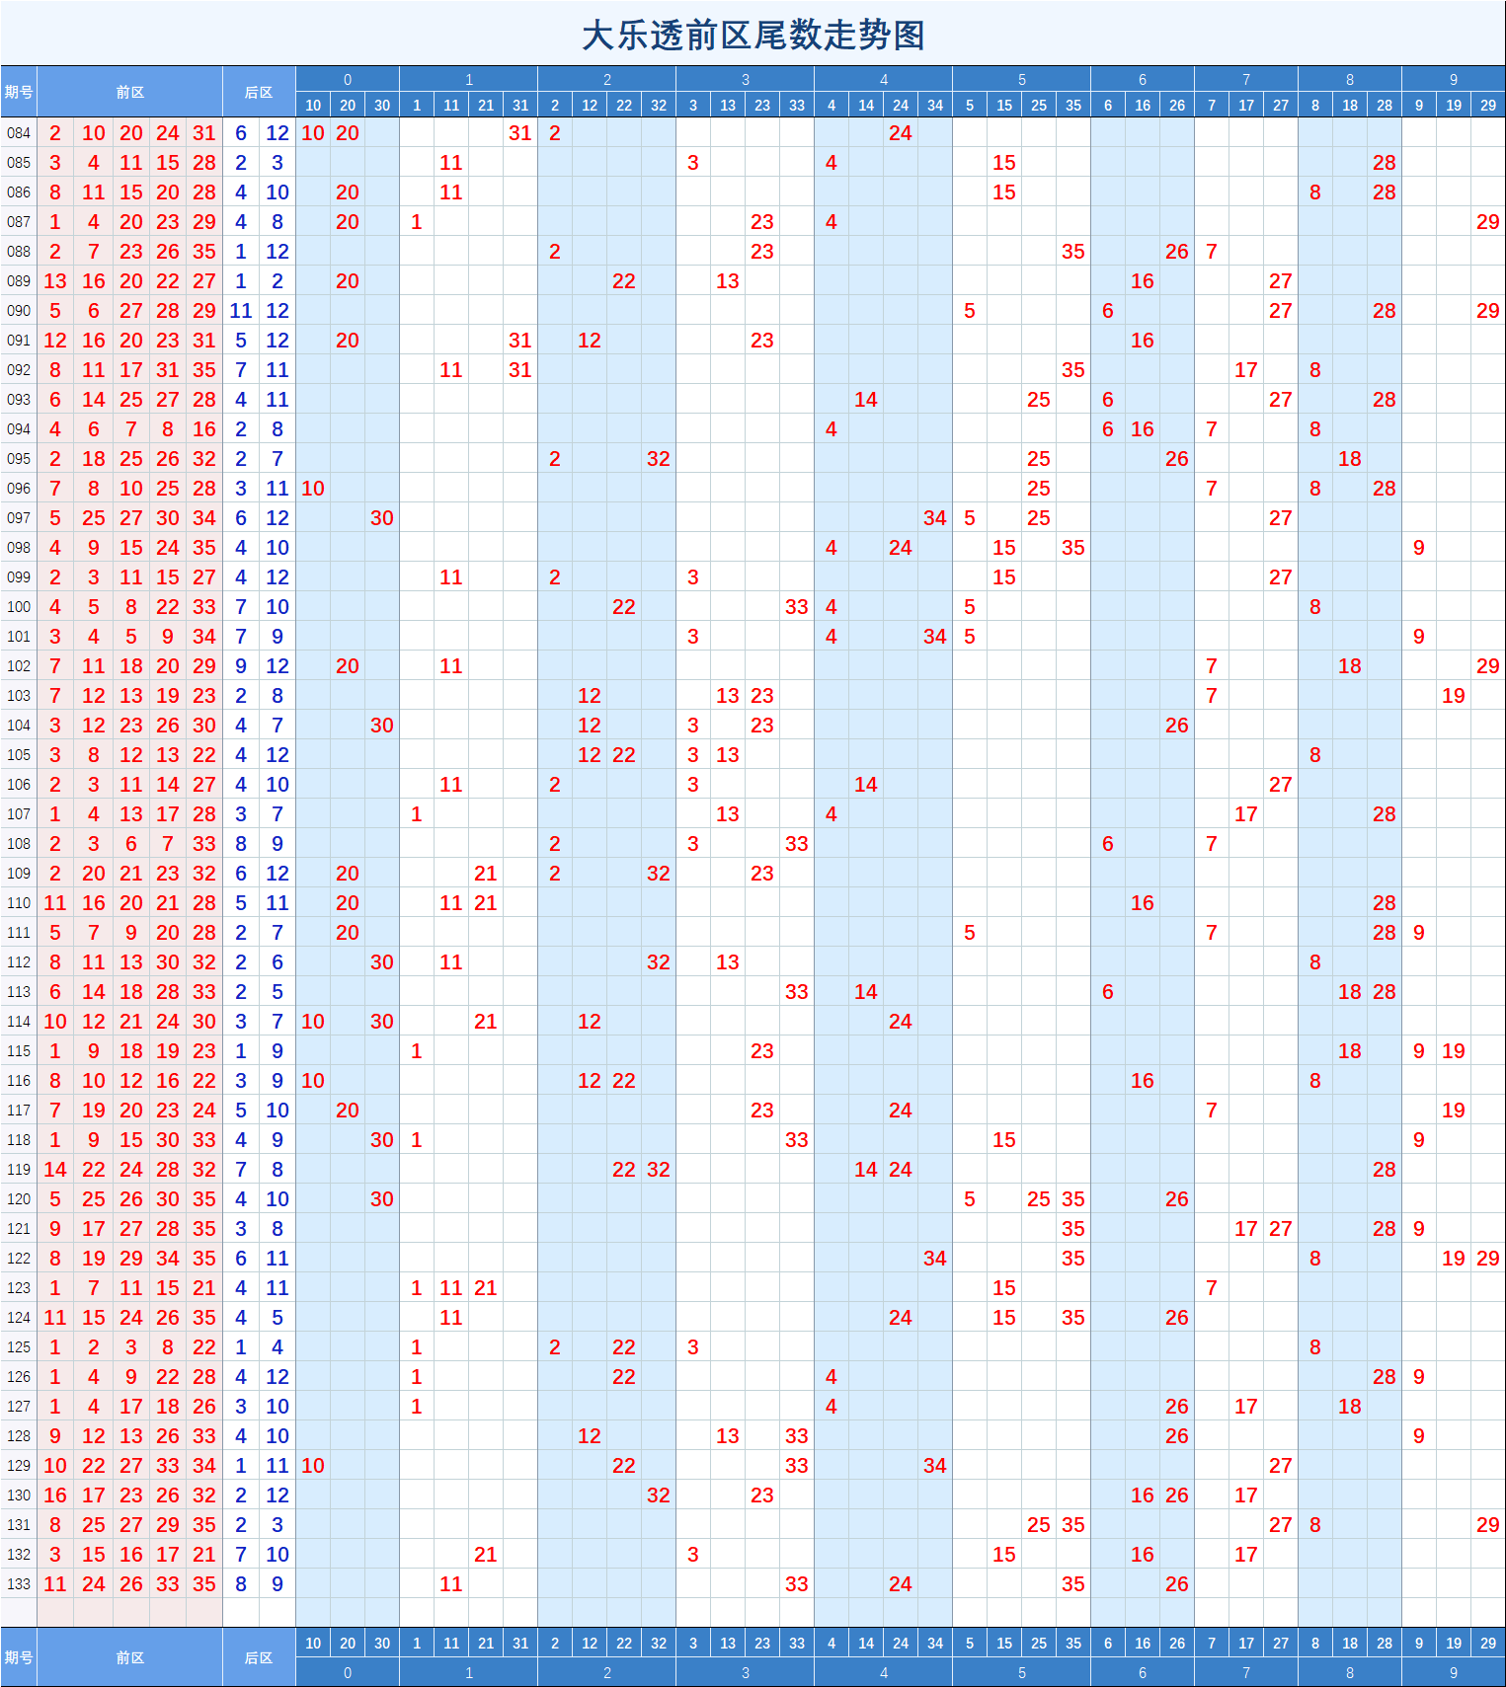This screenshot has width=1506, height=1687.
Task: Click column header 26 in top header
Action: pyautogui.click(x=1177, y=106)
